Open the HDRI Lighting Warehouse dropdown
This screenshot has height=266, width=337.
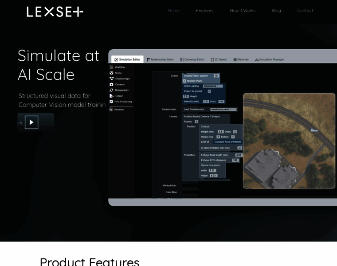coord(213,86)
